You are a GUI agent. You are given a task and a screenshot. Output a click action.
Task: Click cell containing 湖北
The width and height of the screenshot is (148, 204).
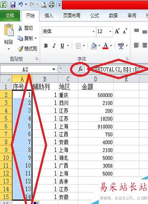click(x=68, y=158)
